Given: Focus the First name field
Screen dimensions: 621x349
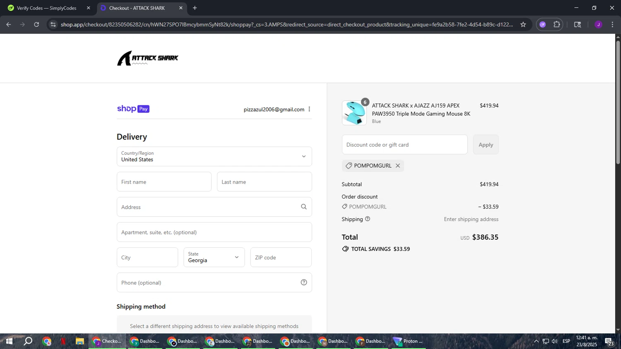Looking at the screenshot, I should (x=164, y=182).
